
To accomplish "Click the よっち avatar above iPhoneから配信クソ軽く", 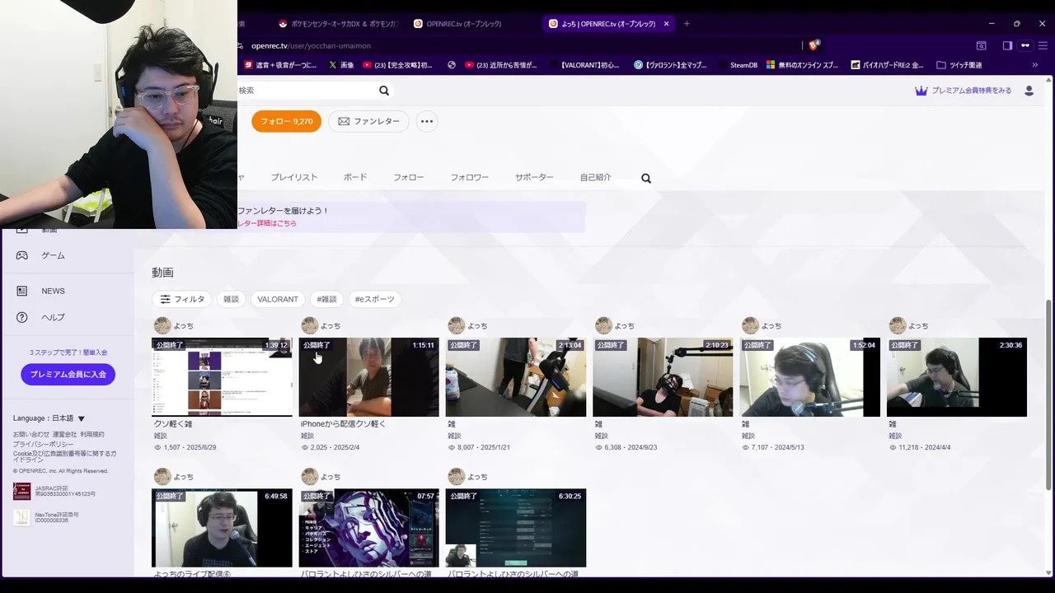I will [x=310, y=326].
